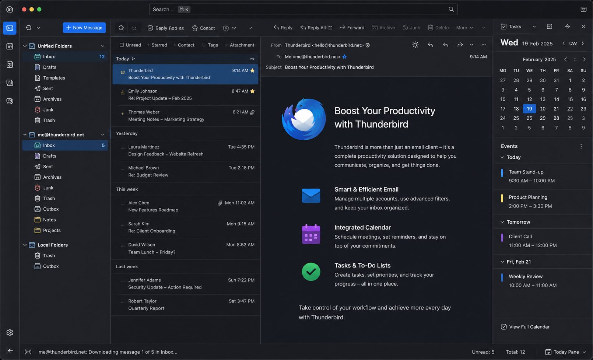Image resolution: width=593 pixels, height=360 pixels.
Task: Collapse the me@thunderbird.net account tree
Action: point(25,135)
